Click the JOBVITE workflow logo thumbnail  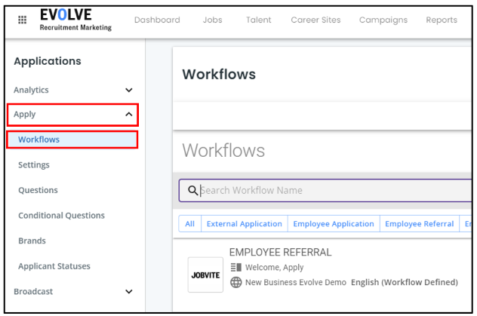[x=205, y=275]
